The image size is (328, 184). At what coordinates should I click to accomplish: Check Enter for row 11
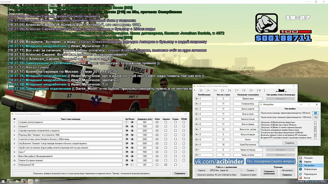pyautogui.click(x=157, y=165)
